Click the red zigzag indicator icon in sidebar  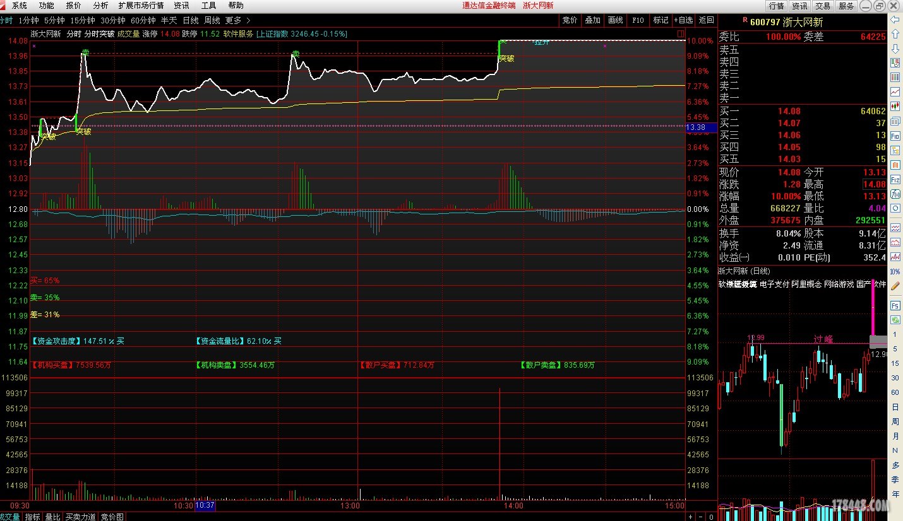coord(895,227)
